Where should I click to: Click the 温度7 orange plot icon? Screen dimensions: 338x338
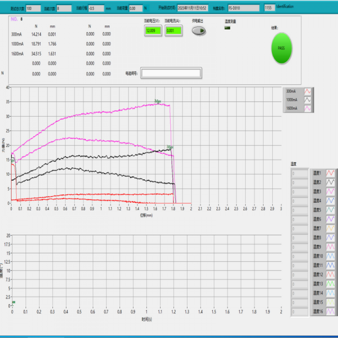point(331,228)
